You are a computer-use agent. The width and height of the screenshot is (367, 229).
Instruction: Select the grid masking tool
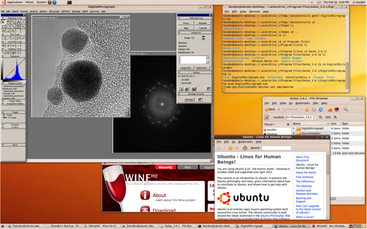pos(13,53)
